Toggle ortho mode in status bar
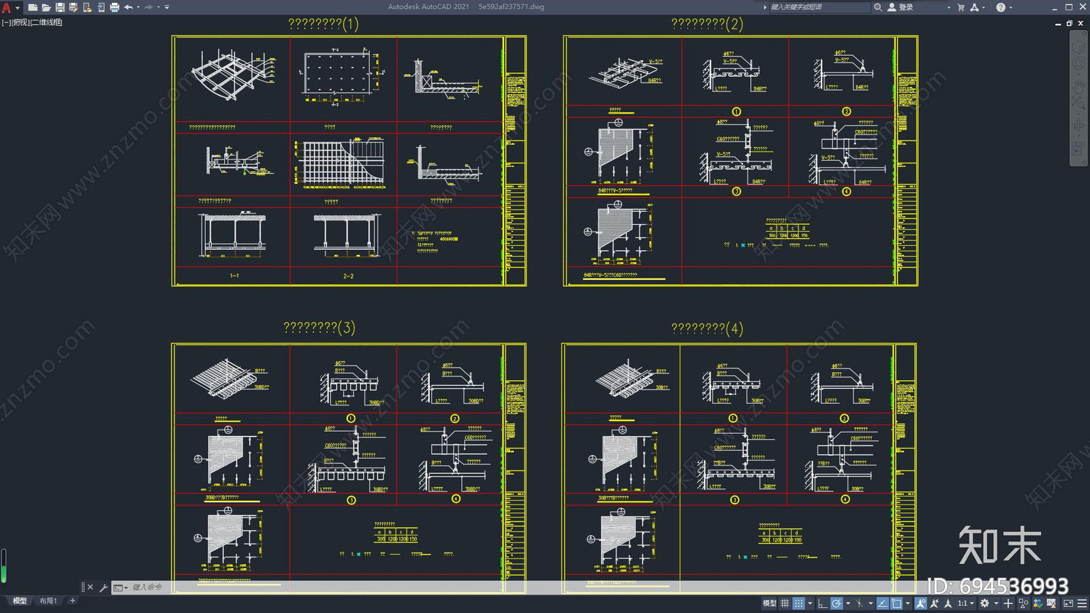This screenshot has height=613, width=1090. click(822, 603)
